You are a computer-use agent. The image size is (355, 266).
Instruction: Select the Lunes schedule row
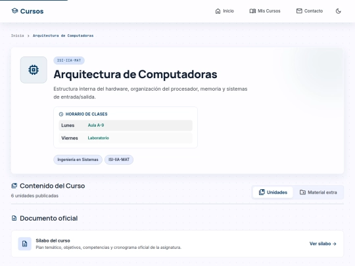click(126, 125)
